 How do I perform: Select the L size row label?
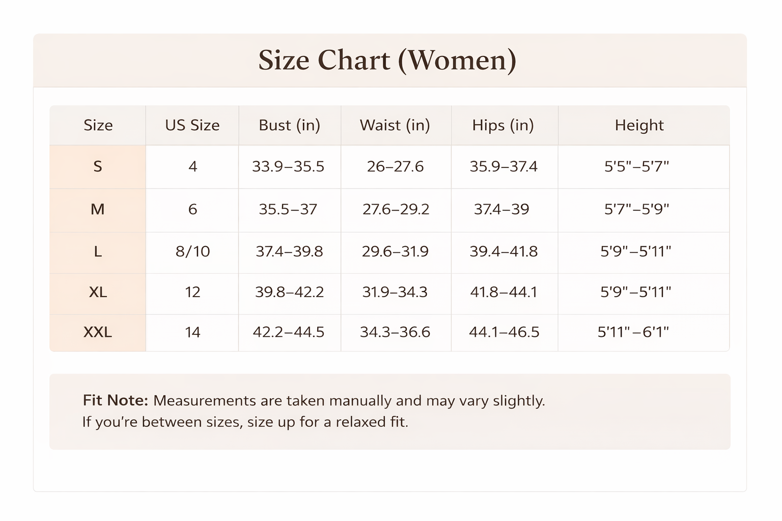[x=98, y=251]
